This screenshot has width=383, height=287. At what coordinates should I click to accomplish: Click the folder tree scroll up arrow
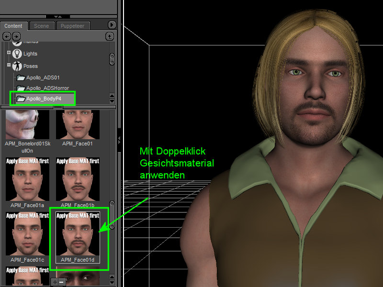112,95
